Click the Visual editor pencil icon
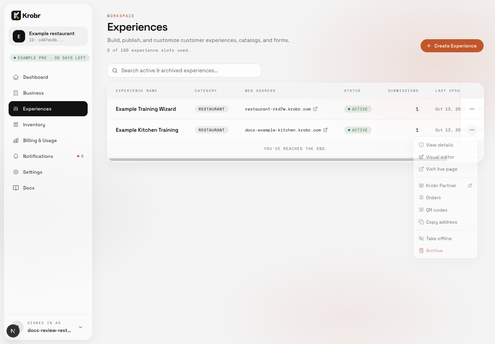This screenshot has width=495, height=344. tap(421, 157)
